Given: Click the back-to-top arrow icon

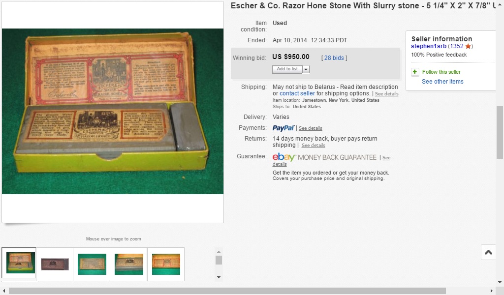Looking at the screenshot, I should click(x=489, y=252).
